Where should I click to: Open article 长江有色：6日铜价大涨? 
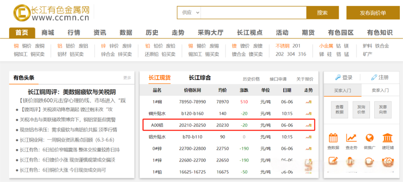[x=63, y=170]
